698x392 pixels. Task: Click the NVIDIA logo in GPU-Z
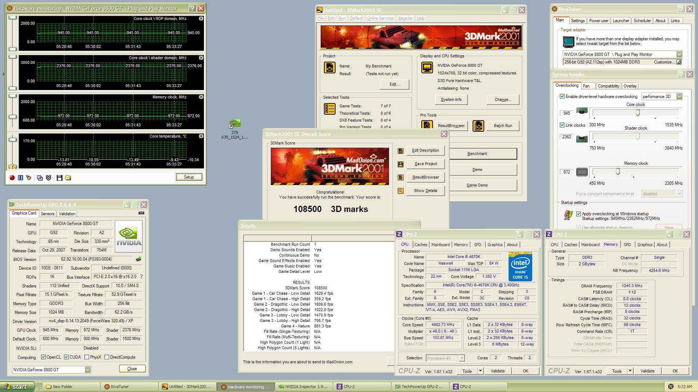click(129, 236)
